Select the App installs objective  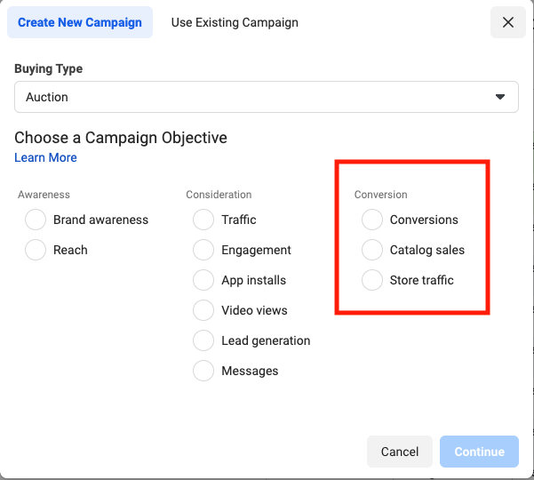203,280
